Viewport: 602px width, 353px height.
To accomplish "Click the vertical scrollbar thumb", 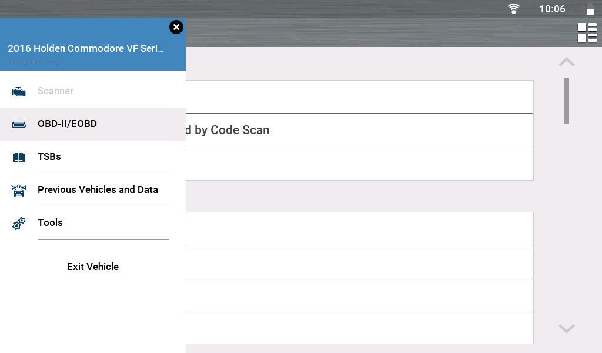I will pyautogui.click(x=566, y=101).
